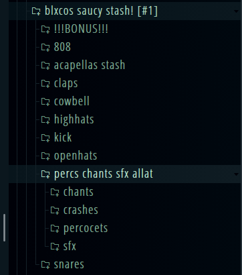Select the percocets folder label

[86, 228]
